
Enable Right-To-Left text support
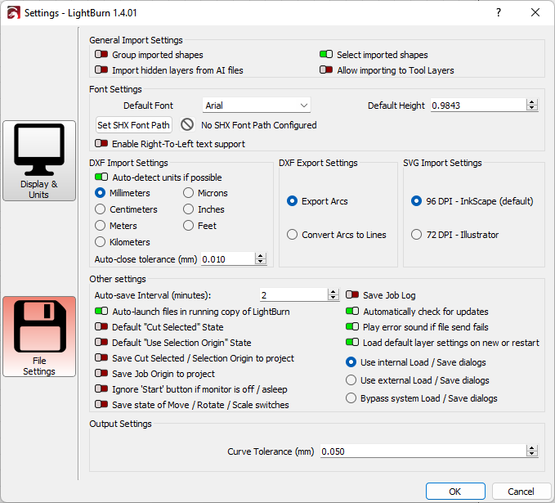point(101,143)
